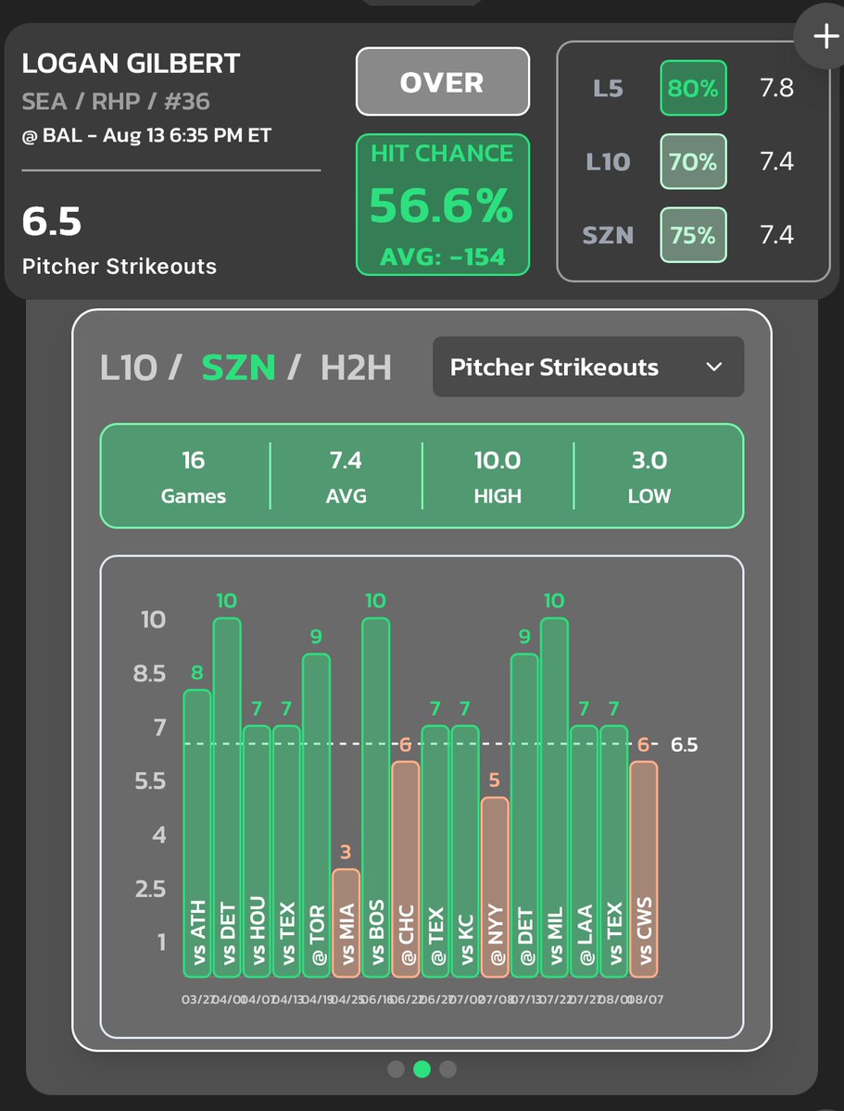
Task: Switch to the L10 tab
Action: [x=129, y=368]
